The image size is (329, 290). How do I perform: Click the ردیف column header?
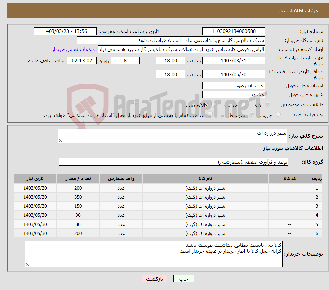pyautogui.click(x=317, y=178)
